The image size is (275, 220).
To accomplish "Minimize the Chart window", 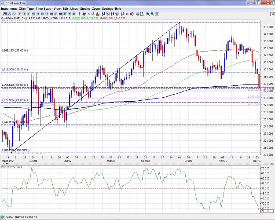I will click(251, 3).
